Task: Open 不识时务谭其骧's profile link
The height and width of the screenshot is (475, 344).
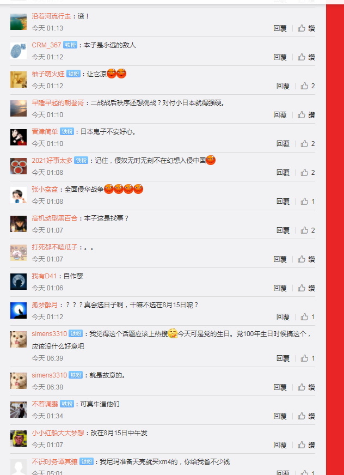Action: pos(54,462)
